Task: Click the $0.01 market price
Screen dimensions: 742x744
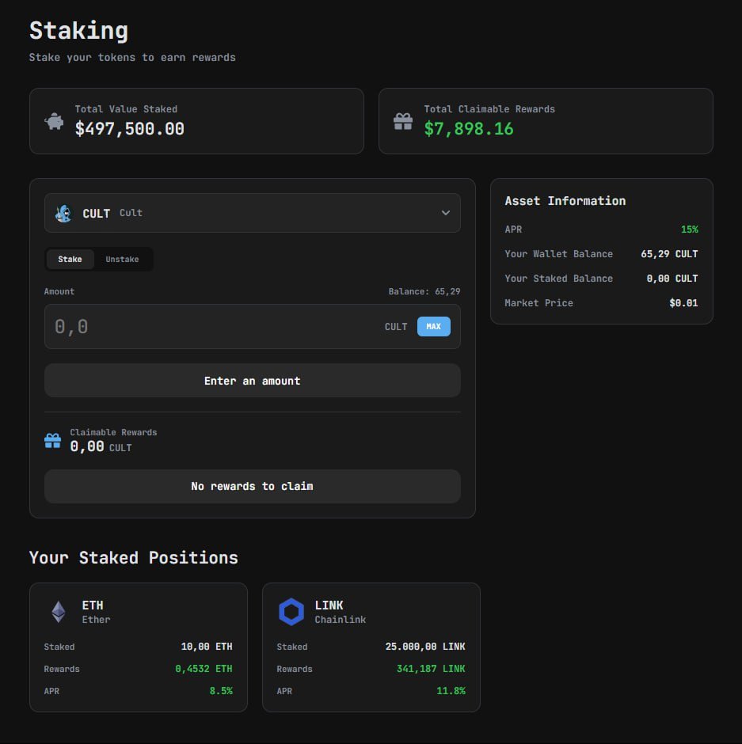Action: [683, 302]
